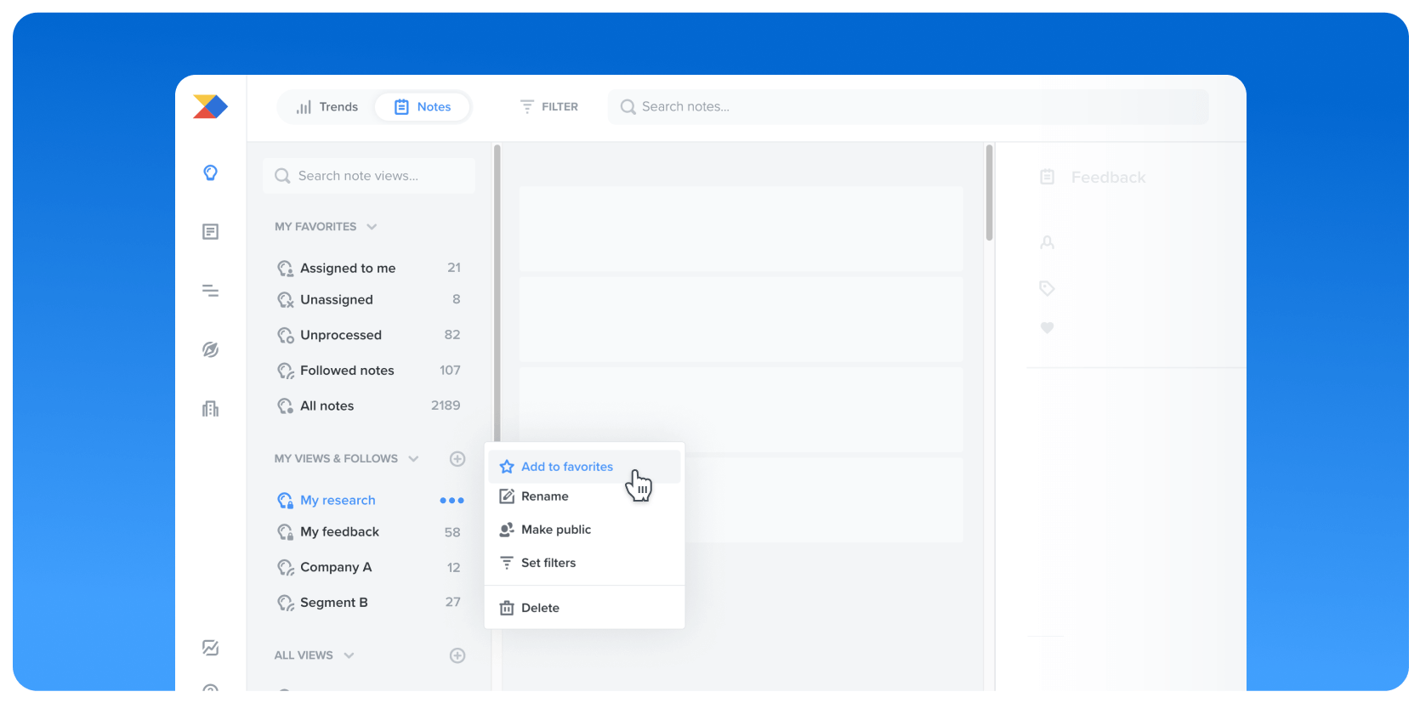Click the Followed notes view icon
Viewport: 1420px width, 703px height.
pos(286,371)
